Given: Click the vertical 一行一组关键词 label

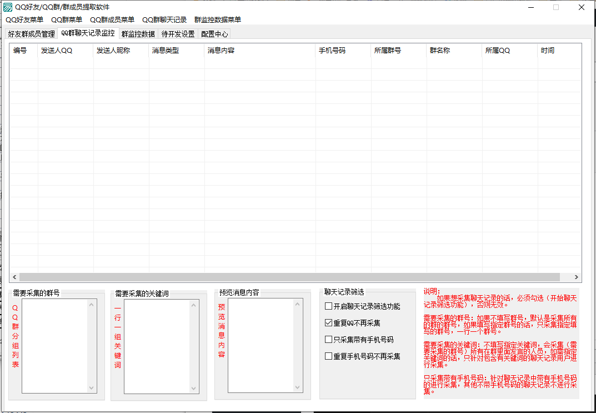Looking at the screenshot, I should click(x=118, y=337).
